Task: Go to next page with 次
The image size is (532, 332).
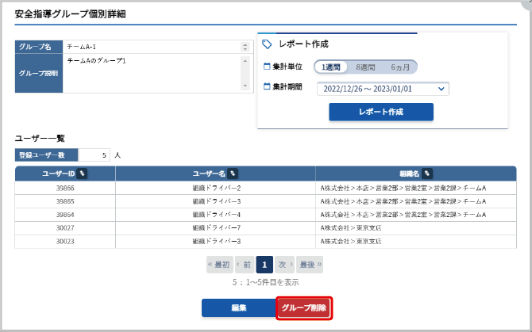Action: coord(285,265)
